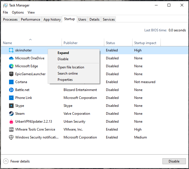Sort by the Status column header
Screen dimensions: 189x169
(118, 42)
